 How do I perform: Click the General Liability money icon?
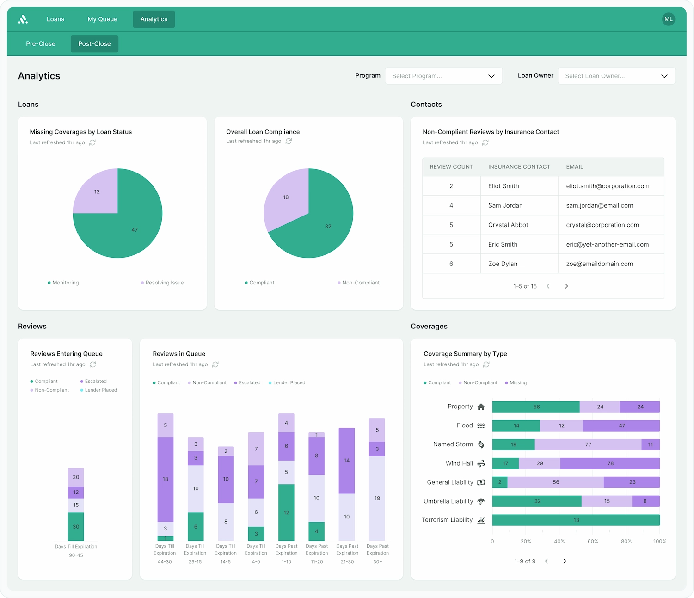click(x=481, y=482)
